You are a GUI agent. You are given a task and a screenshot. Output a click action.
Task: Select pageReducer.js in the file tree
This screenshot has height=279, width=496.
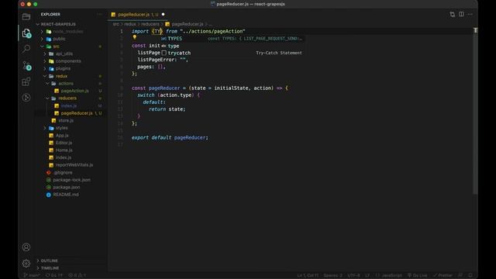[x=77, y=113]
